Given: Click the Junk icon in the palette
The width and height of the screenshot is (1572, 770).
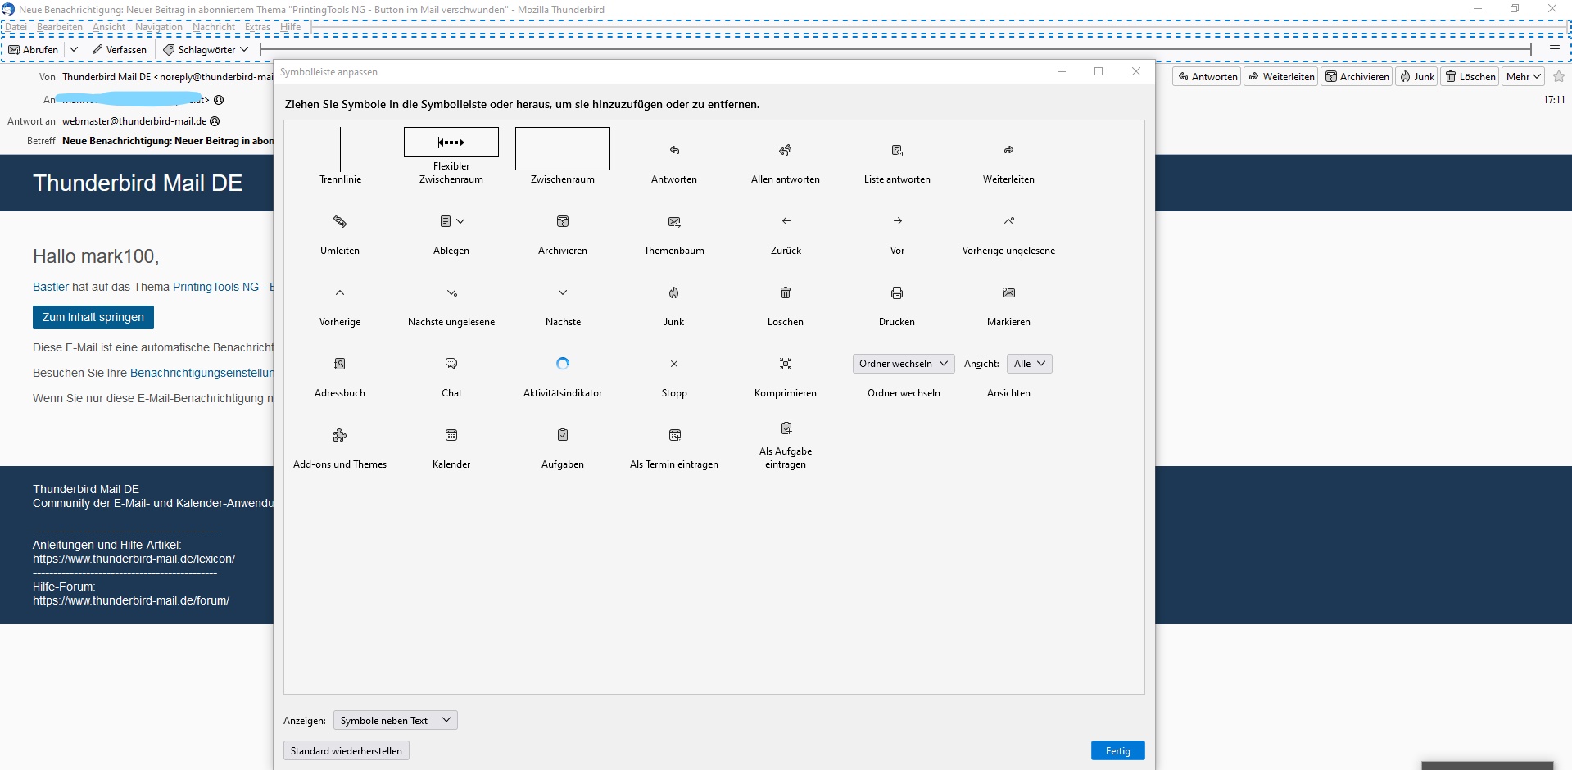Looking at the screenshot, I should click(x=674, y=292).
